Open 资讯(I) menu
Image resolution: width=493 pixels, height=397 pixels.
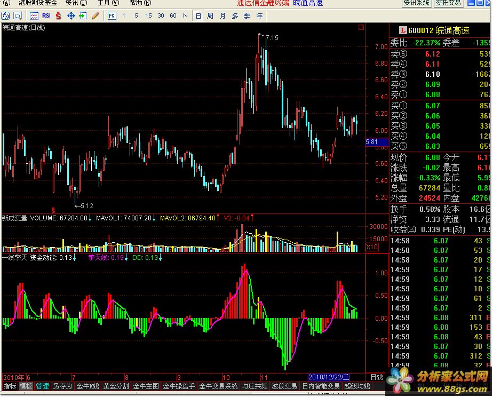pos(76,3)
